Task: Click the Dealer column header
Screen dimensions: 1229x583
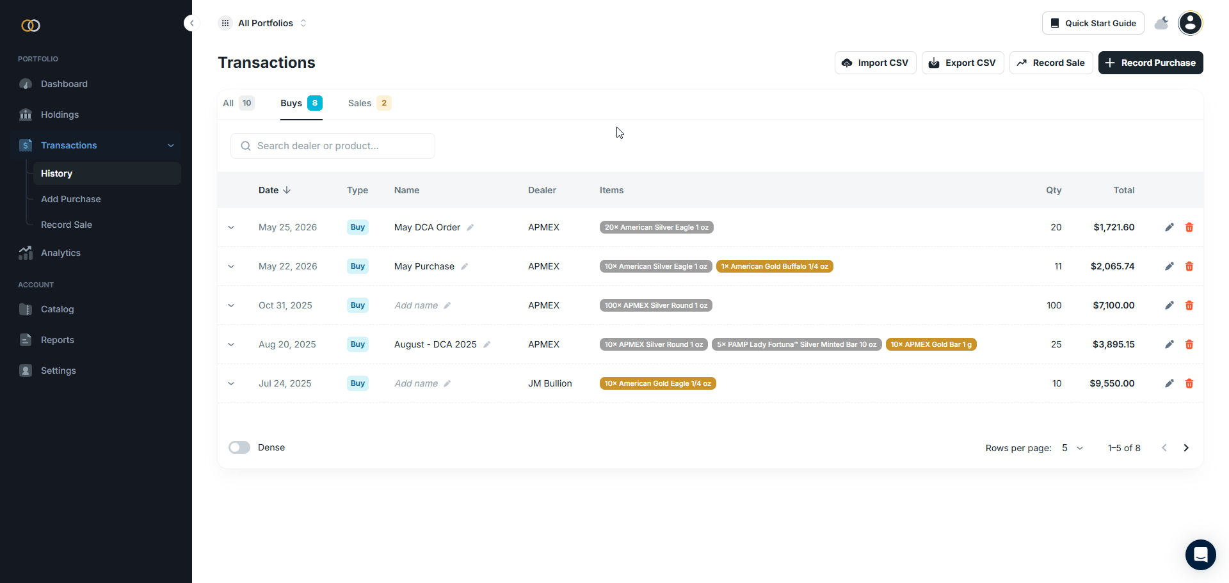Action: 542,190
